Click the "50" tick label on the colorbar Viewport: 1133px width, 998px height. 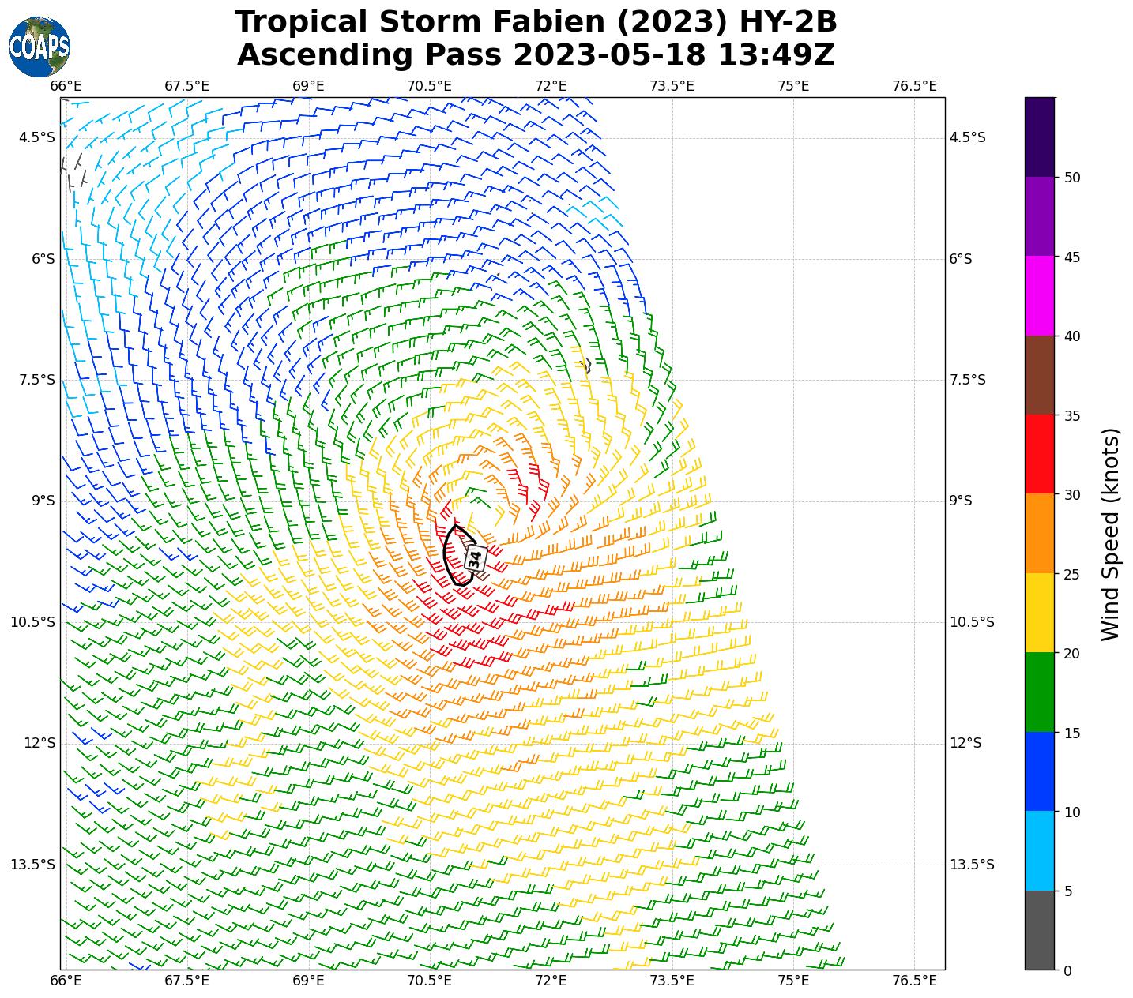click(x=1072, y=178)
